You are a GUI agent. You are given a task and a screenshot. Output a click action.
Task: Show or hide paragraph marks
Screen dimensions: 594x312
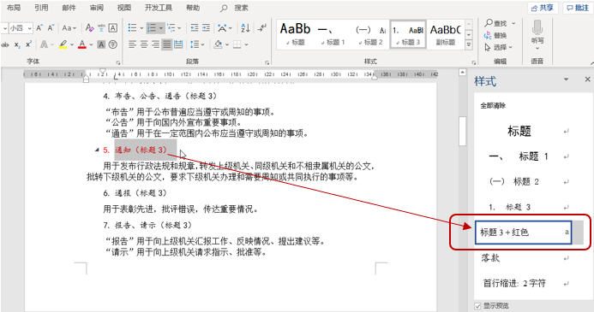point(261,27)
